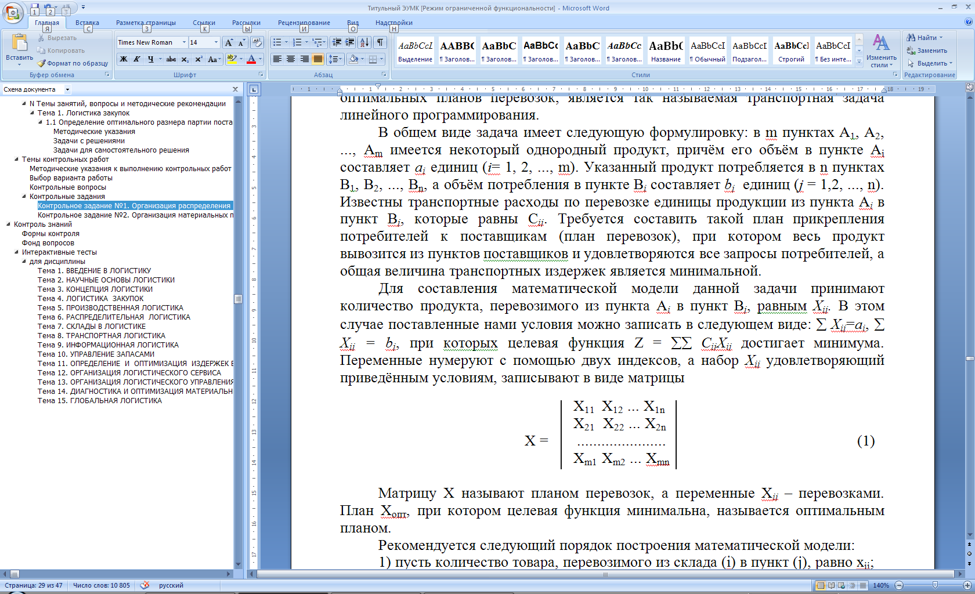The image size is (975, 594).
Task: Click word count in status bar
Action: tap(102, 585)
